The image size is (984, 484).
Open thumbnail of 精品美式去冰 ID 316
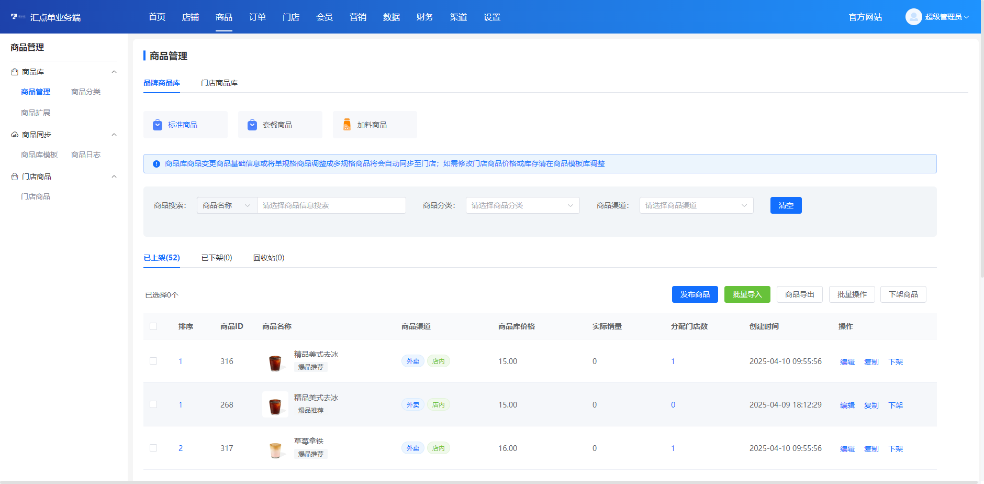[275, 361]
